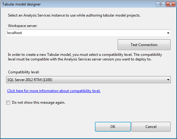This screenshot has height=139, width=177.
Task: Click the word 'localhost' in server box
Action: (x=14, y=33)
